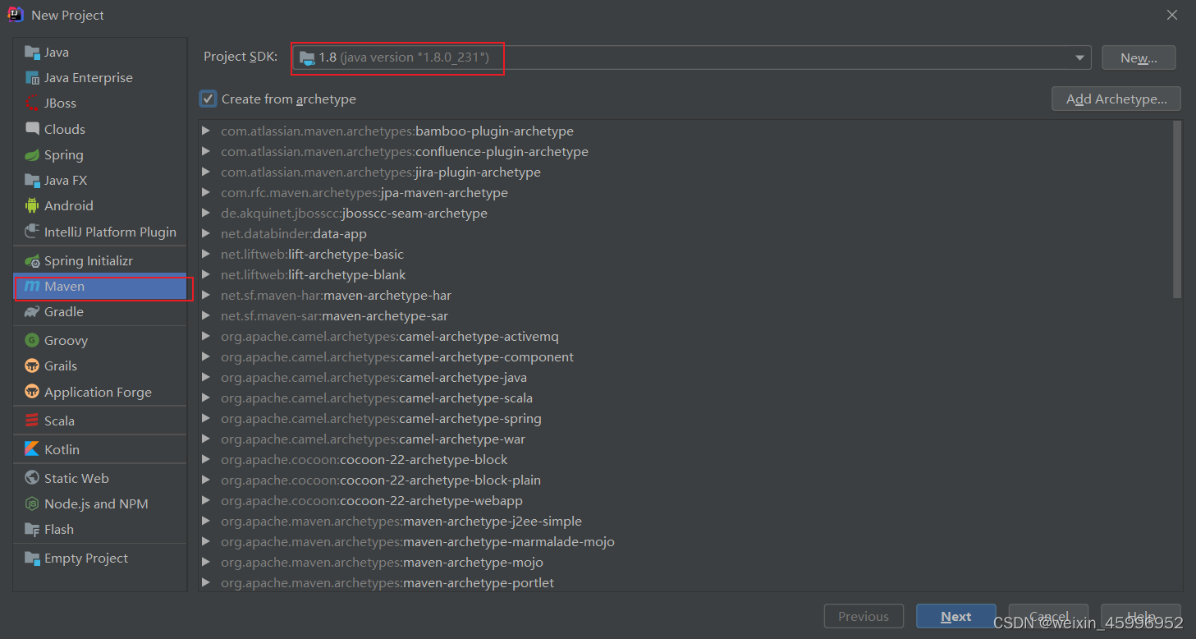
Task: Click the Cancel button
Action: click(1048, 616)
